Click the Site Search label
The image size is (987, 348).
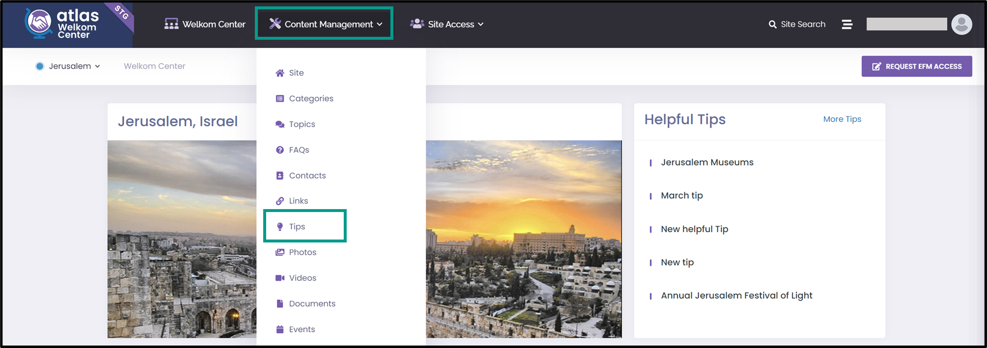[803, 24]
